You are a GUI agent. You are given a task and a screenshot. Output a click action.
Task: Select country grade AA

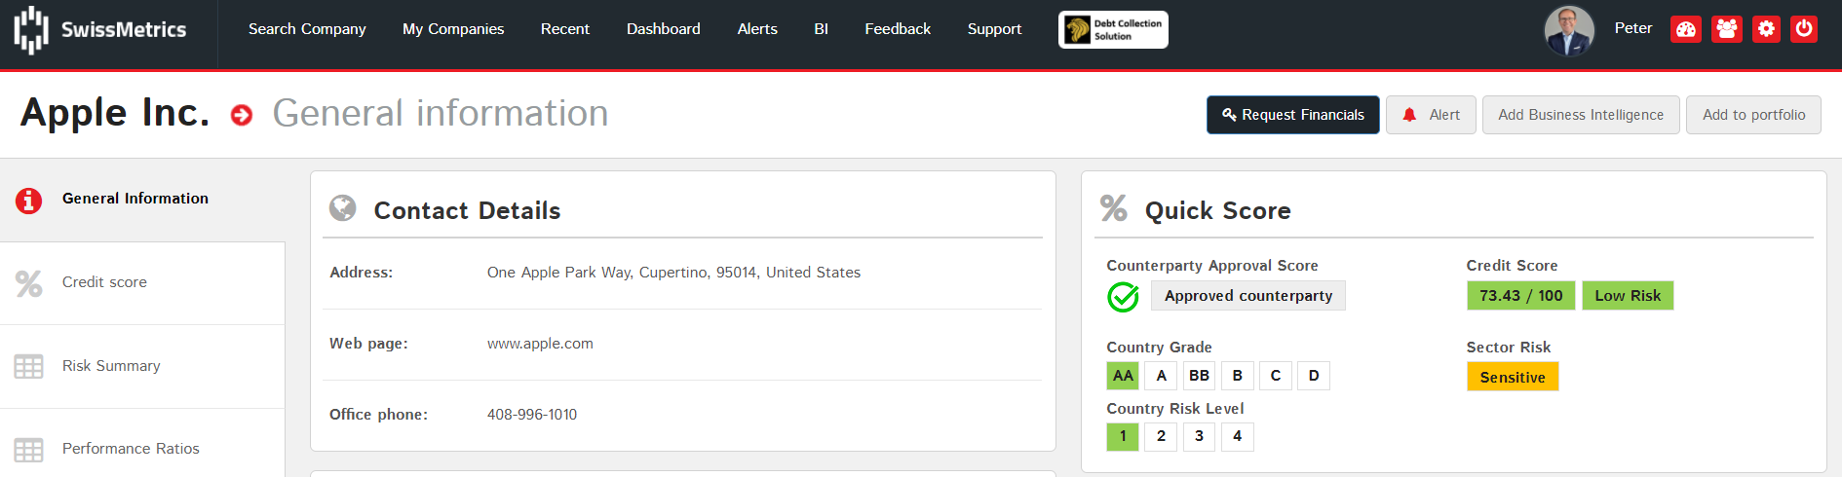point(1123,376)
